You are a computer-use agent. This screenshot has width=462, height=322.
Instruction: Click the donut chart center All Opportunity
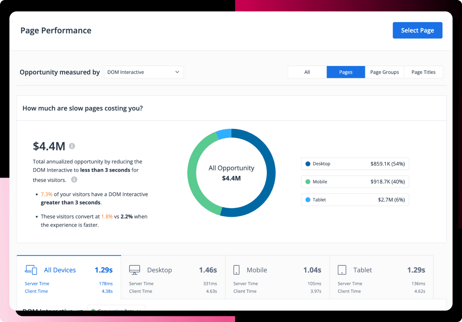pyautogui.click(x=231, y=172)
